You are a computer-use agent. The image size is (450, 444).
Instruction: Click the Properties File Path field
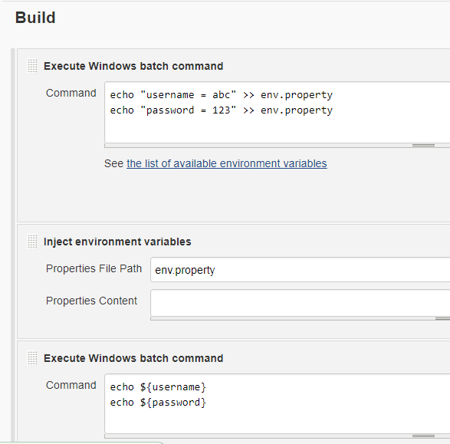[x=301, y=270]
